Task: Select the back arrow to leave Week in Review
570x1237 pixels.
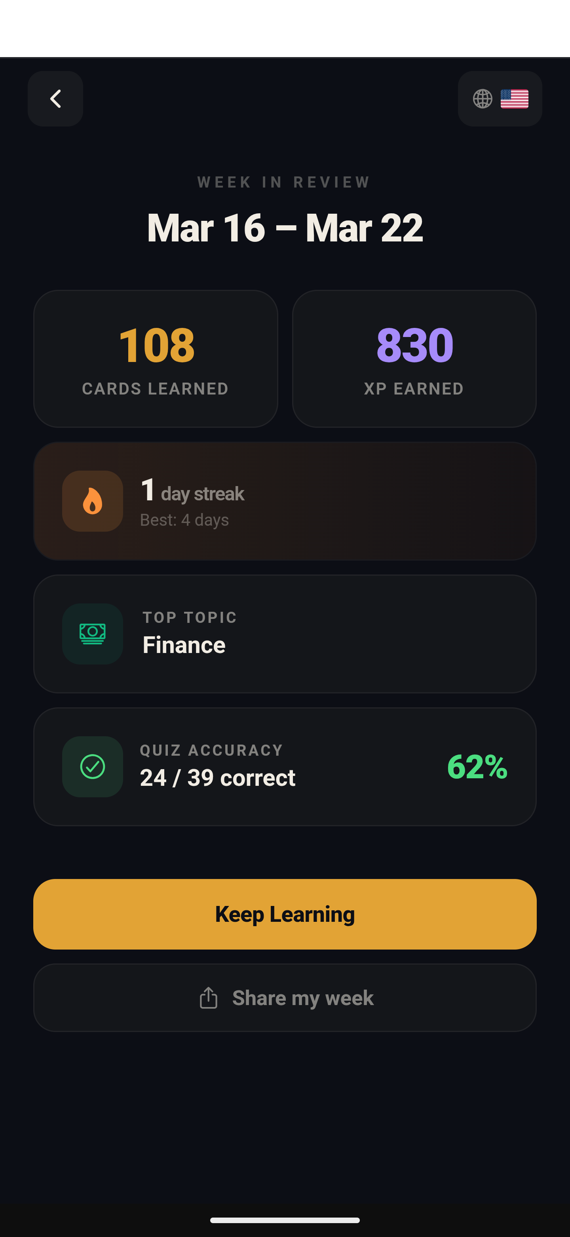Action: coord(55,98)
